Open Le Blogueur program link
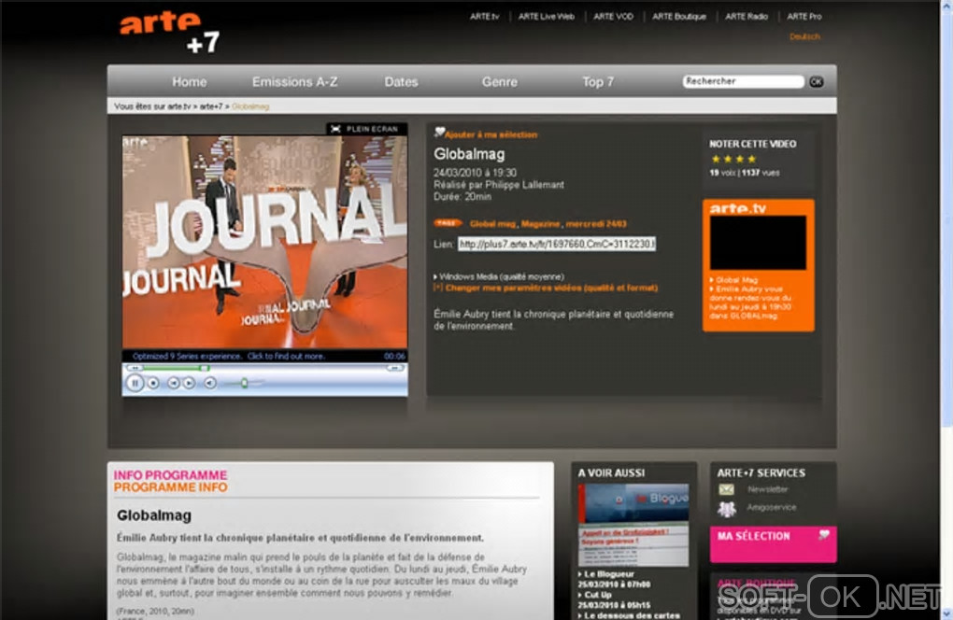This screenshot has width=953, height=620. click(x=609, y=574)
